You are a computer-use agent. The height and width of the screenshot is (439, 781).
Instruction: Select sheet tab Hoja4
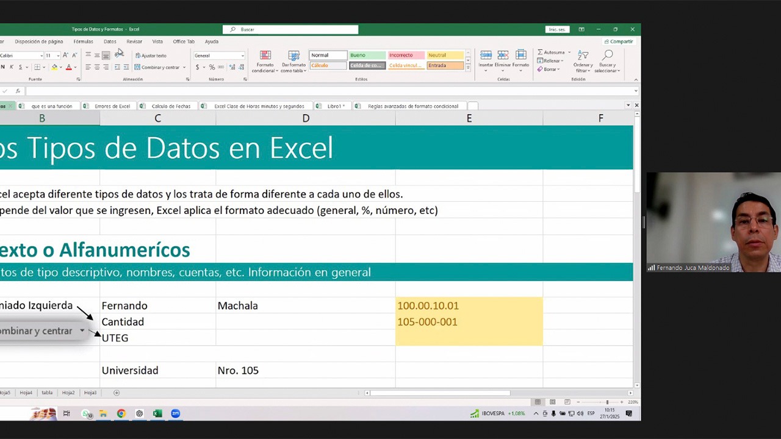(x=26, y=393)
